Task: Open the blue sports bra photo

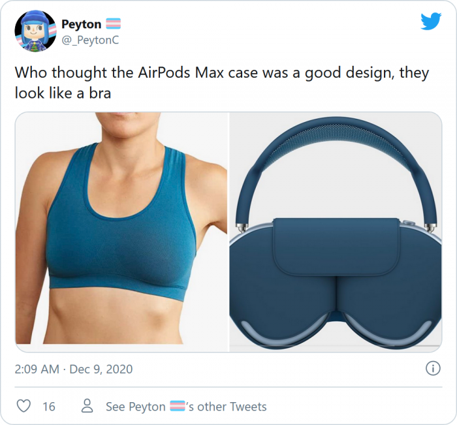Action: pos(122,228)
